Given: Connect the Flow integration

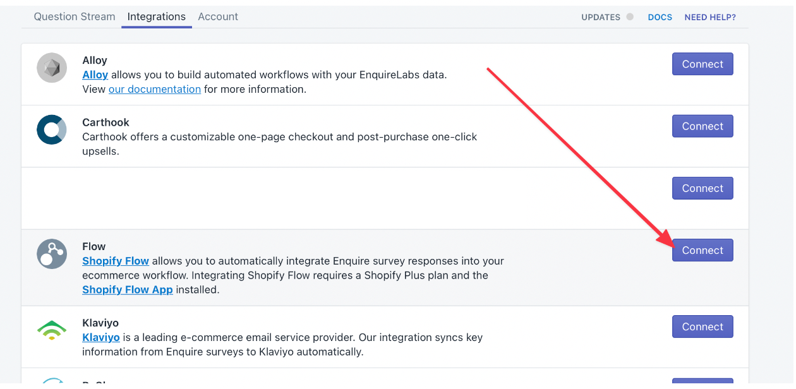Looking at the screenshot, I should 703,250.
